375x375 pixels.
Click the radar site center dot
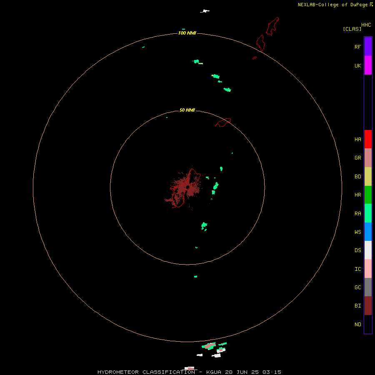[x=188, y=187]
